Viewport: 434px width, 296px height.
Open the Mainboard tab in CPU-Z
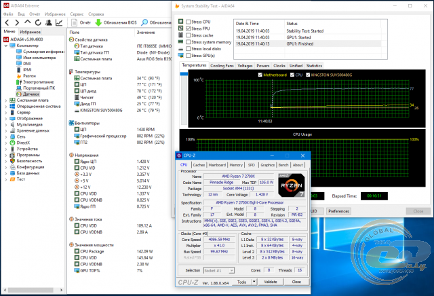(x=217, y=165)
